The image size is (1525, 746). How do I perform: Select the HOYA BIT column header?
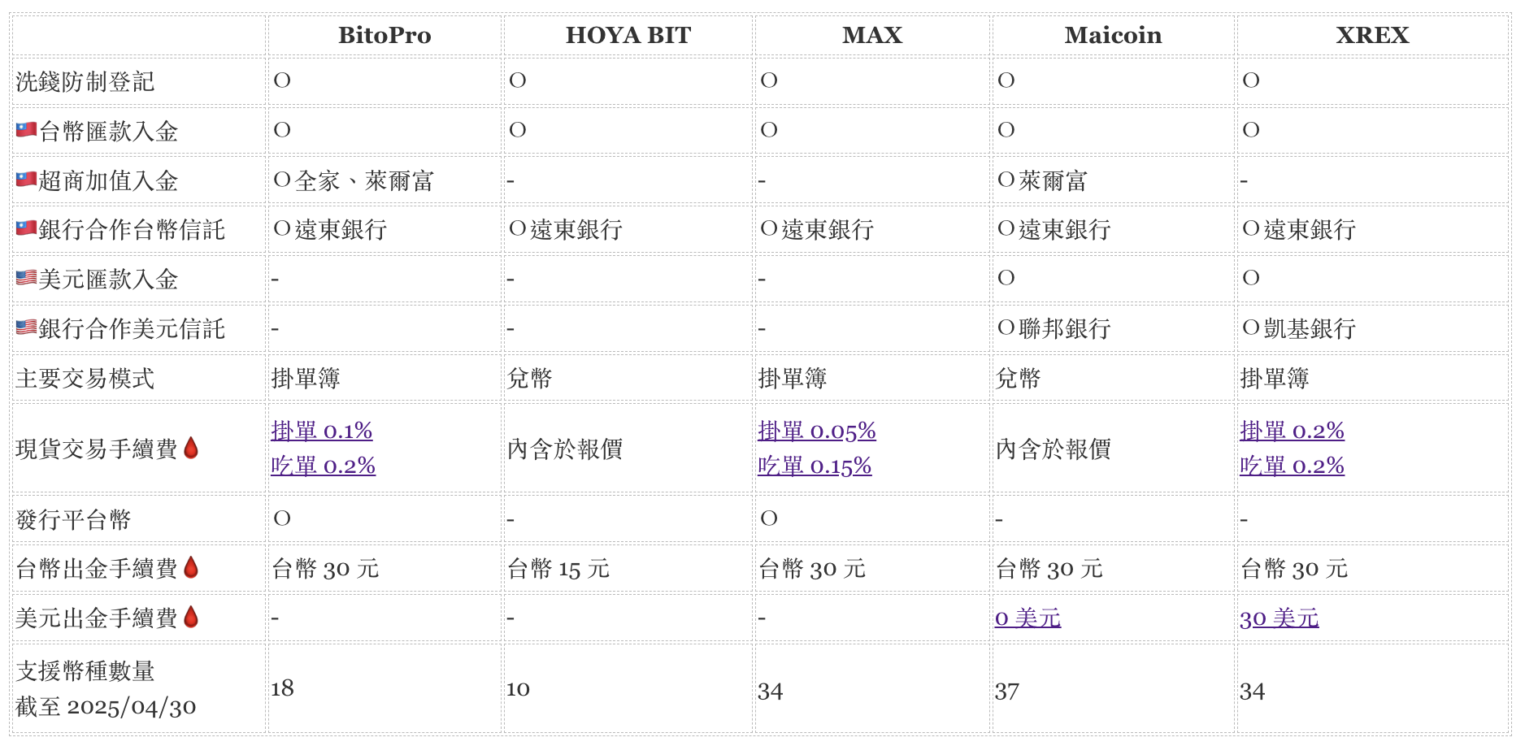click(x=628, y=36)
